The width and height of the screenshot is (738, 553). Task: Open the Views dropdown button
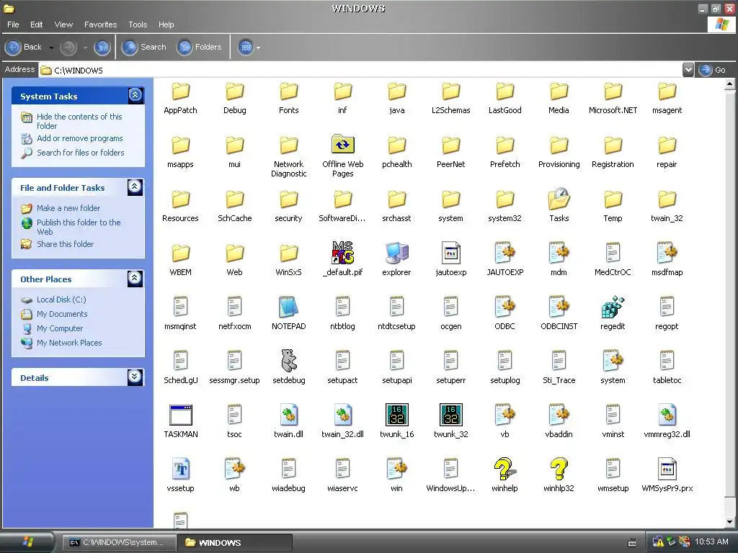click(249, 47)
